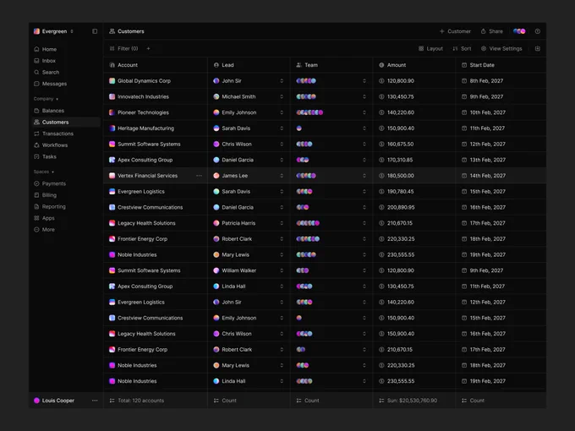
Task: Click Michael Smith avatar
Action: [x=216, y=96]
